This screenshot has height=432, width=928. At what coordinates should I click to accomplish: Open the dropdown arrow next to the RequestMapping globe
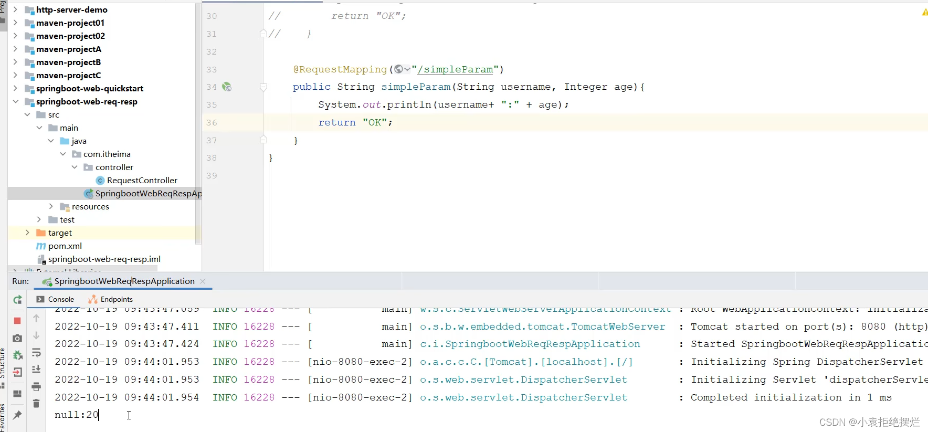[407, 69]
